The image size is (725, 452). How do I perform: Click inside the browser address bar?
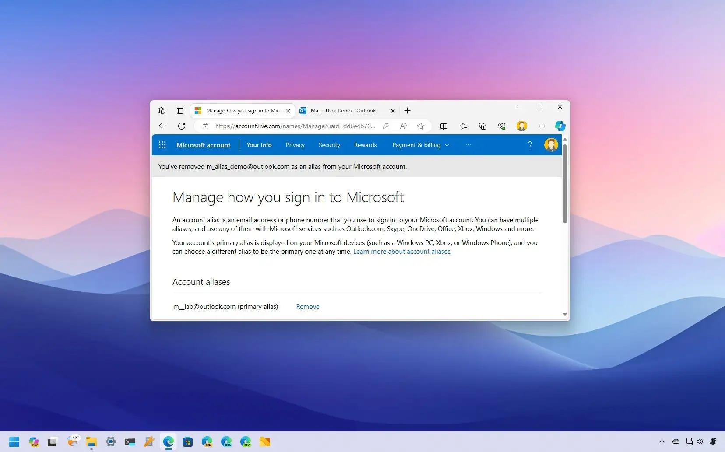tap(293, 126)
